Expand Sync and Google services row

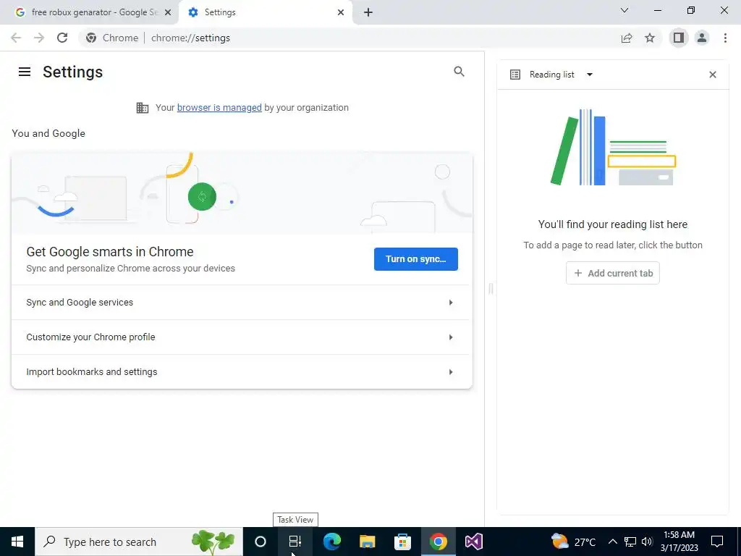(x=241, y=303)
